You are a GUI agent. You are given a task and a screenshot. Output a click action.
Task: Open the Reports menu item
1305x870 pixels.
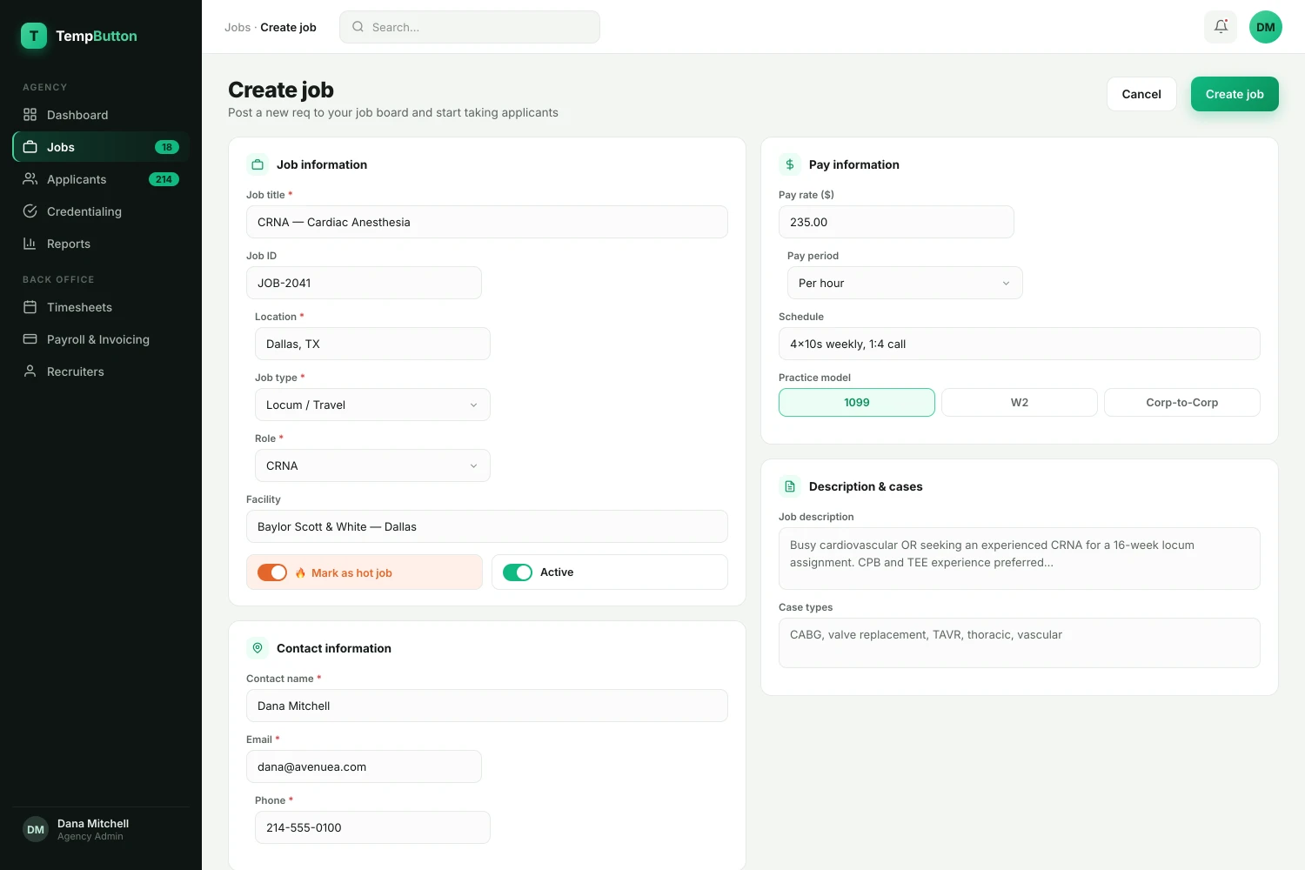(x=101, y=244)
